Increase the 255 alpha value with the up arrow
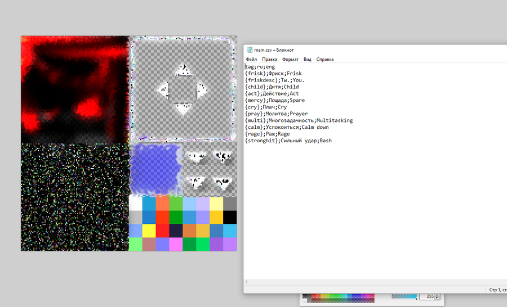 (437, 295)
